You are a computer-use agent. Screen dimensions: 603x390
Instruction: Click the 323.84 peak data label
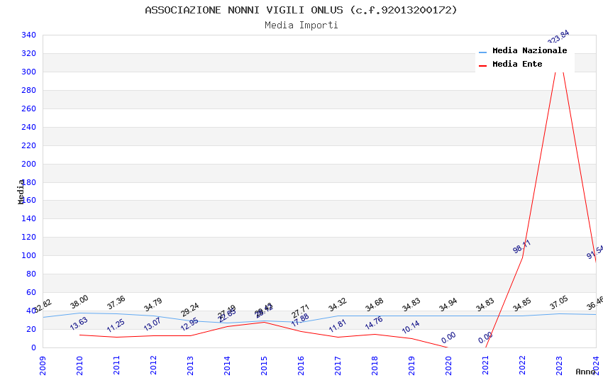558,38
